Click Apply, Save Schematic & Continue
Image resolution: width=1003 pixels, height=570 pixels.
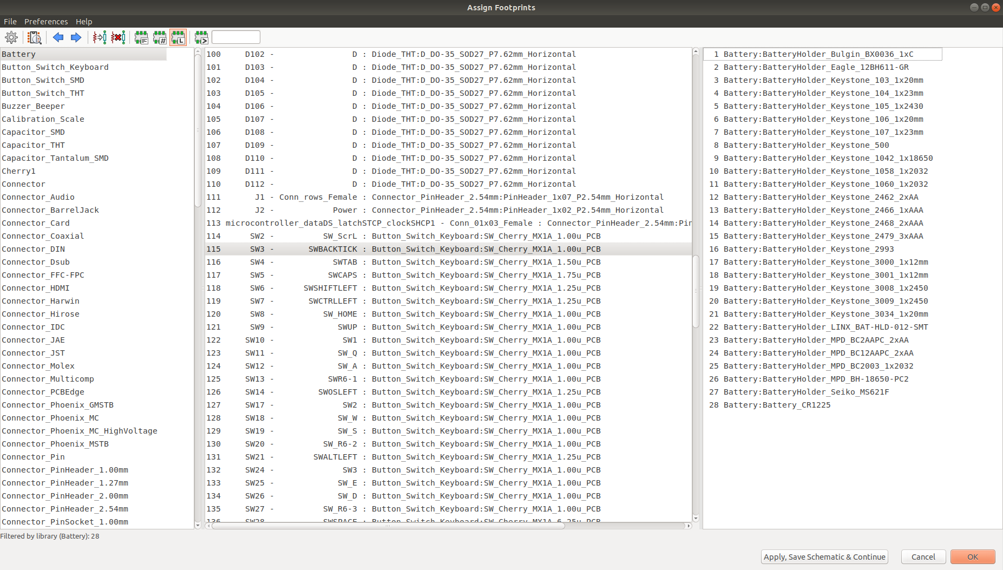pyautogui.click(x=824, y=557)
